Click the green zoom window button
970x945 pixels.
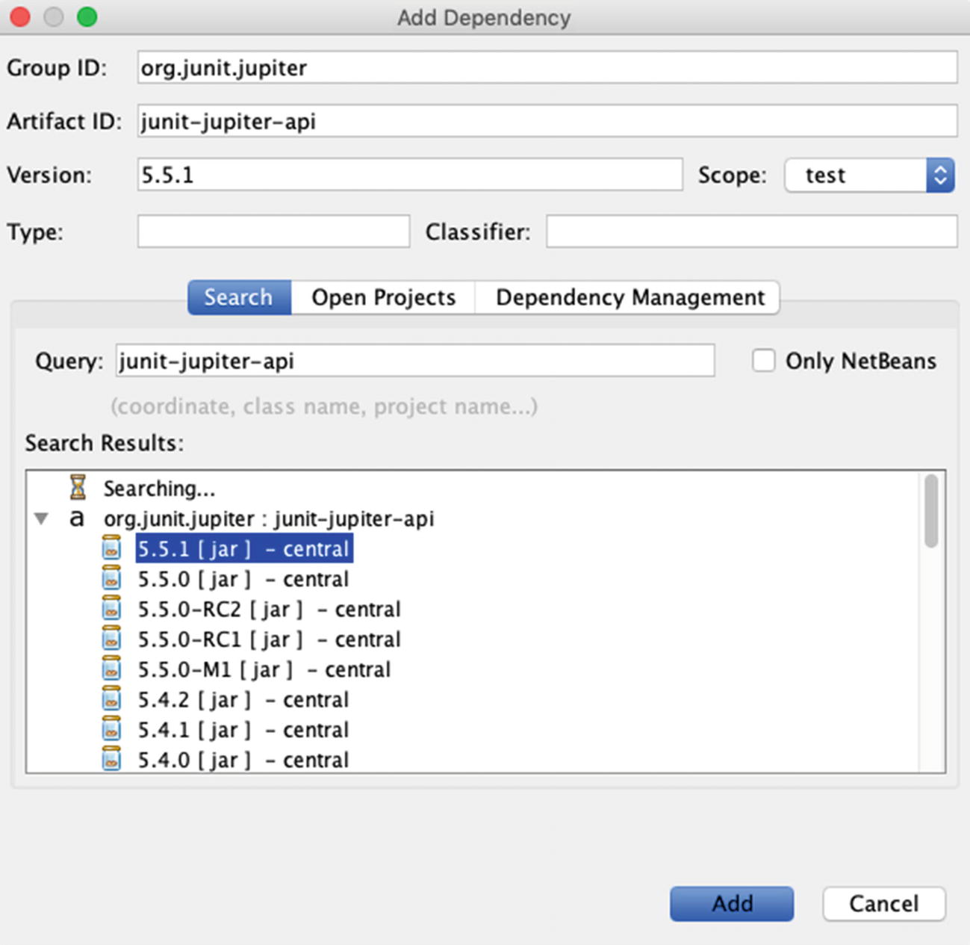point(87,16)
